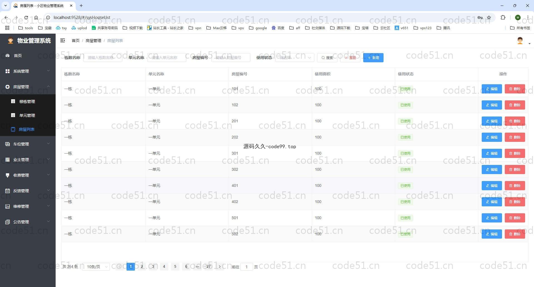Open 楼栋管理 in the sidebar
Viewport: 534px width, 287px height.
27,102
